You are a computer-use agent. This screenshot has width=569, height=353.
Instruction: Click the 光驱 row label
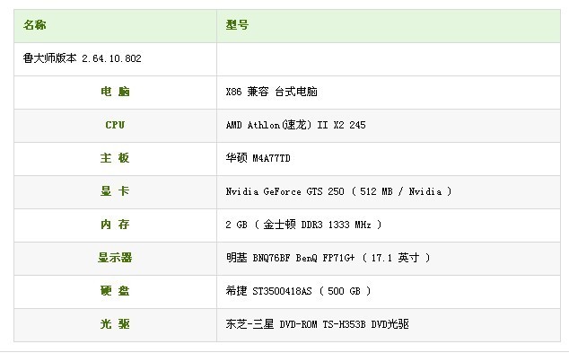coord(115,324)
